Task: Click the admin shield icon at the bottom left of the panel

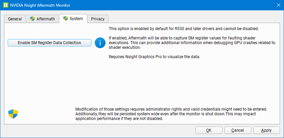Action: click(x=13, y=114)
